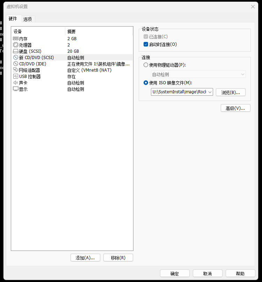
Task: Click the 自定义 (VMnet8 (NAT) summary text
Action: pos(89,70)
